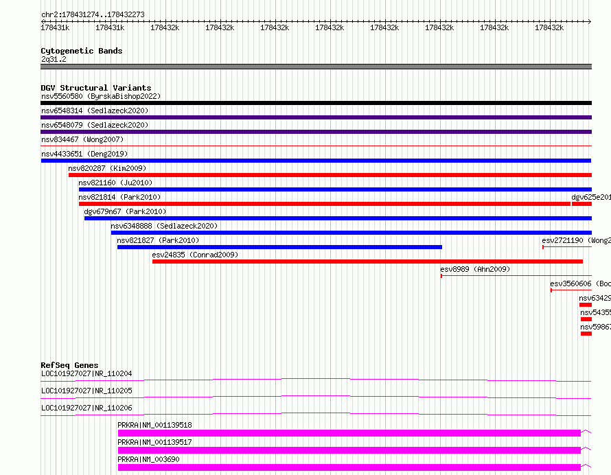
Task: Click the red esv24835 variant bar
Action: 367,262
